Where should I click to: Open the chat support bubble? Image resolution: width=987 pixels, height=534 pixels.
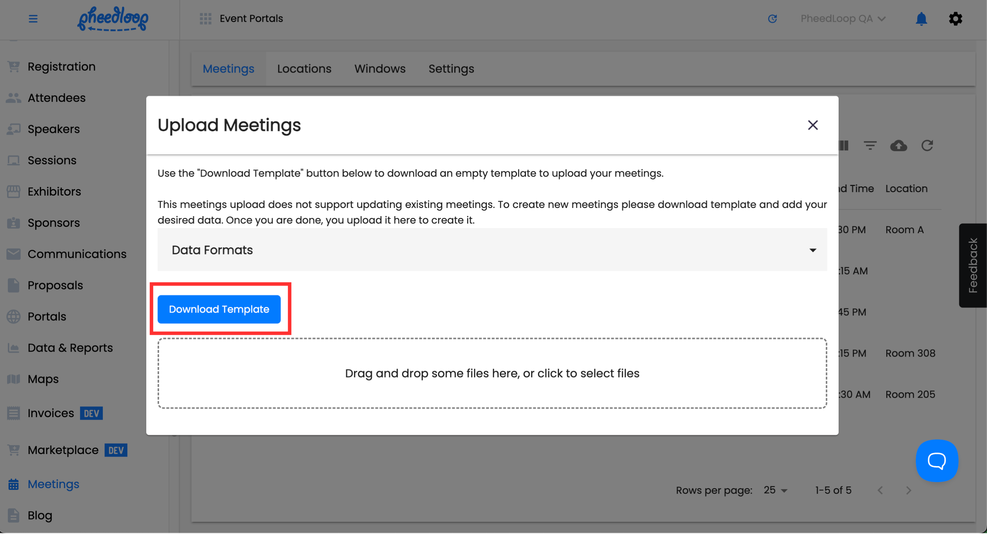pos(936,461)
